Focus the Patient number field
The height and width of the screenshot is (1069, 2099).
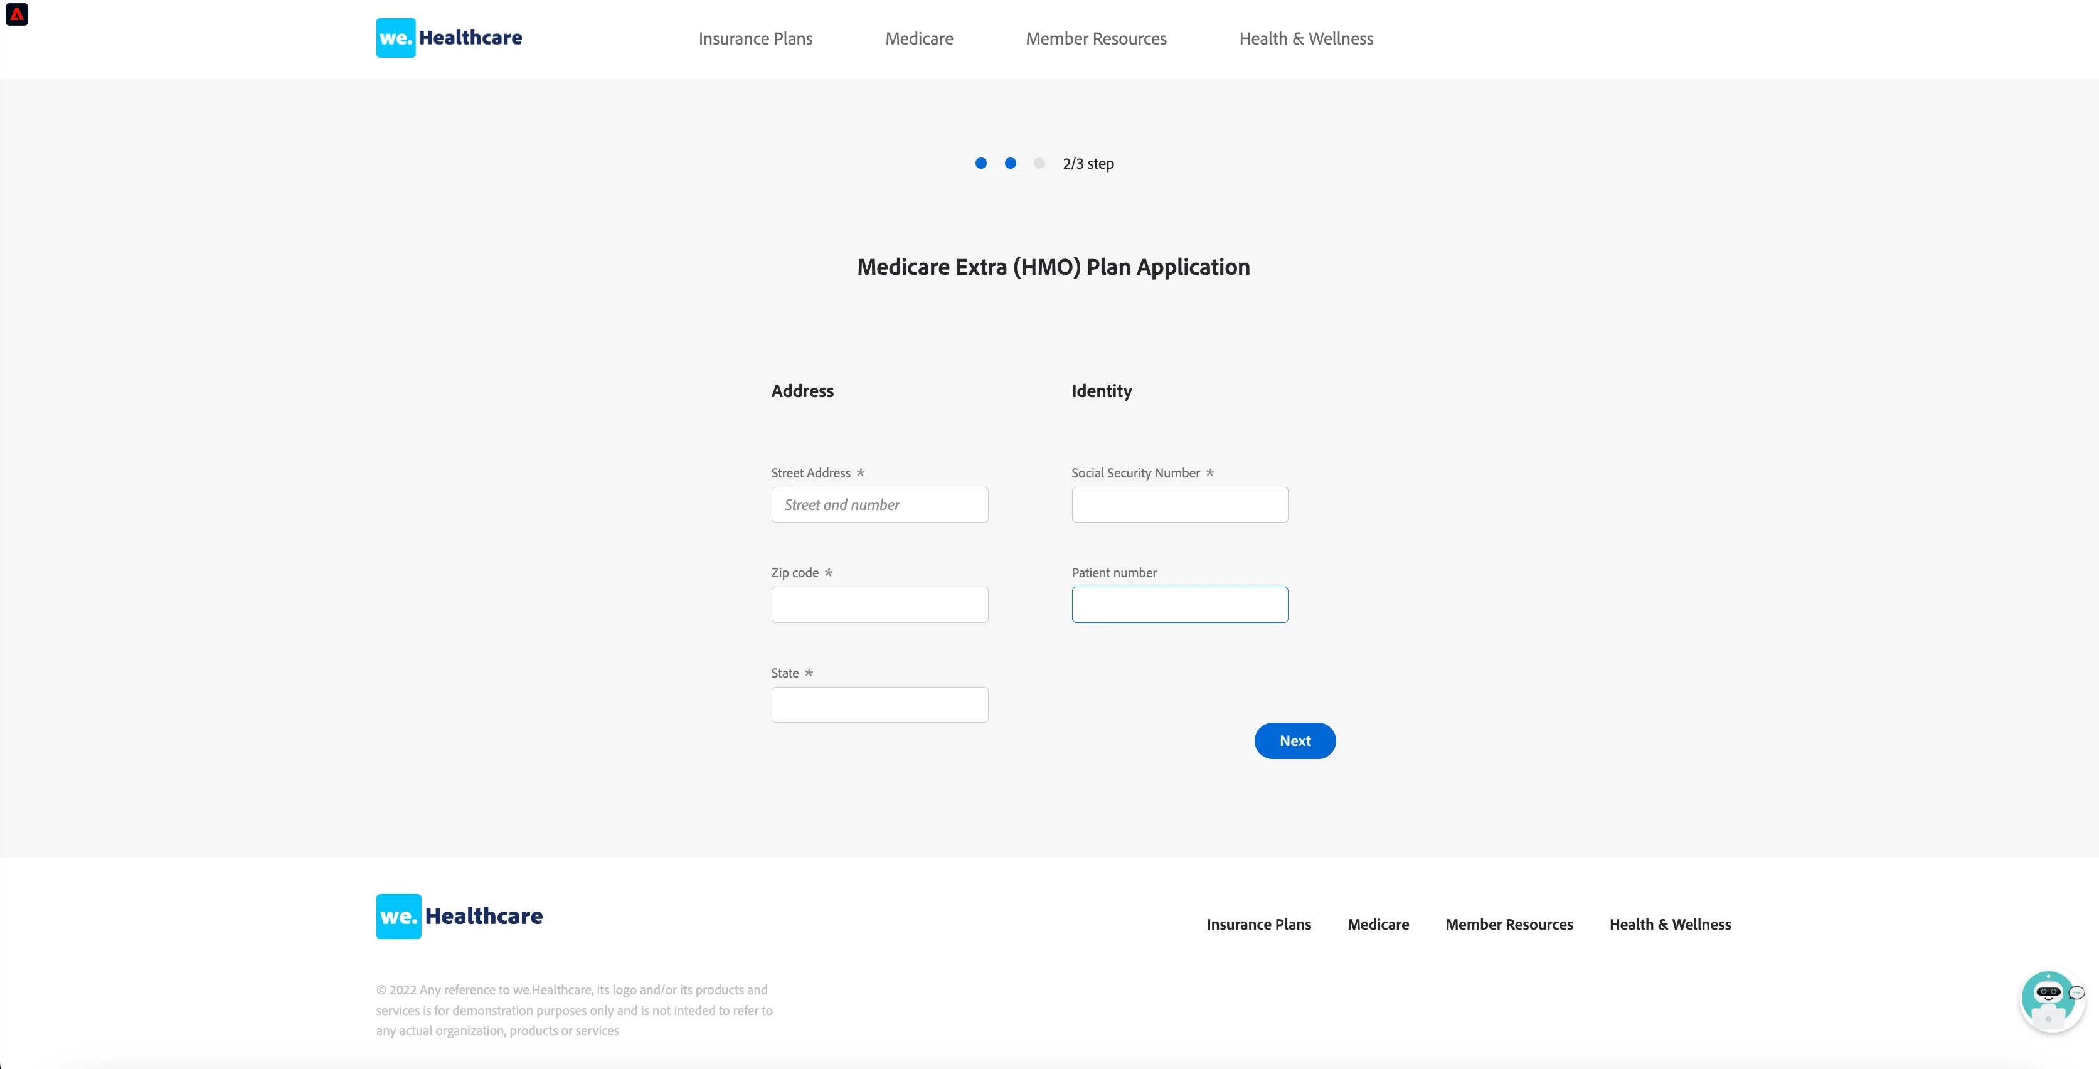1180,605
